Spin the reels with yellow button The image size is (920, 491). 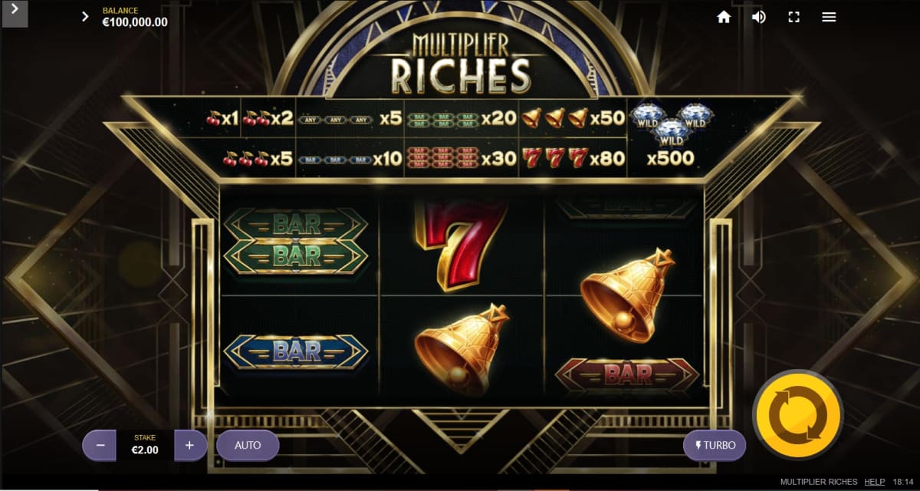pyautogui.click(x=798, y=414)
